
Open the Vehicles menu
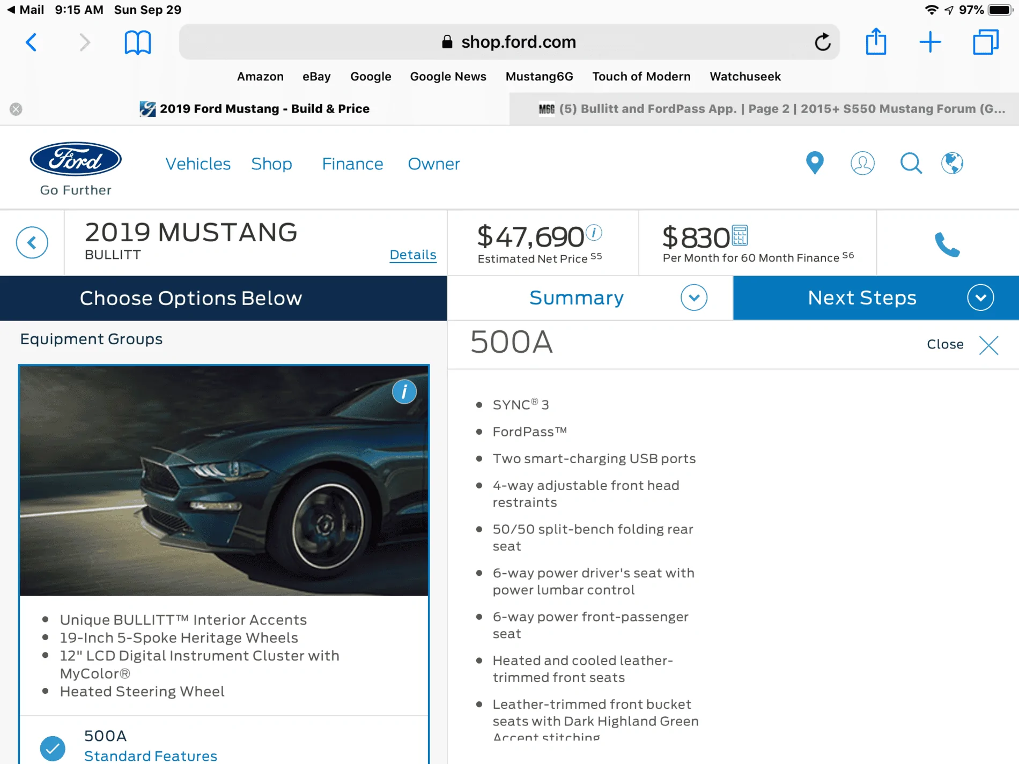click(198, 164)
